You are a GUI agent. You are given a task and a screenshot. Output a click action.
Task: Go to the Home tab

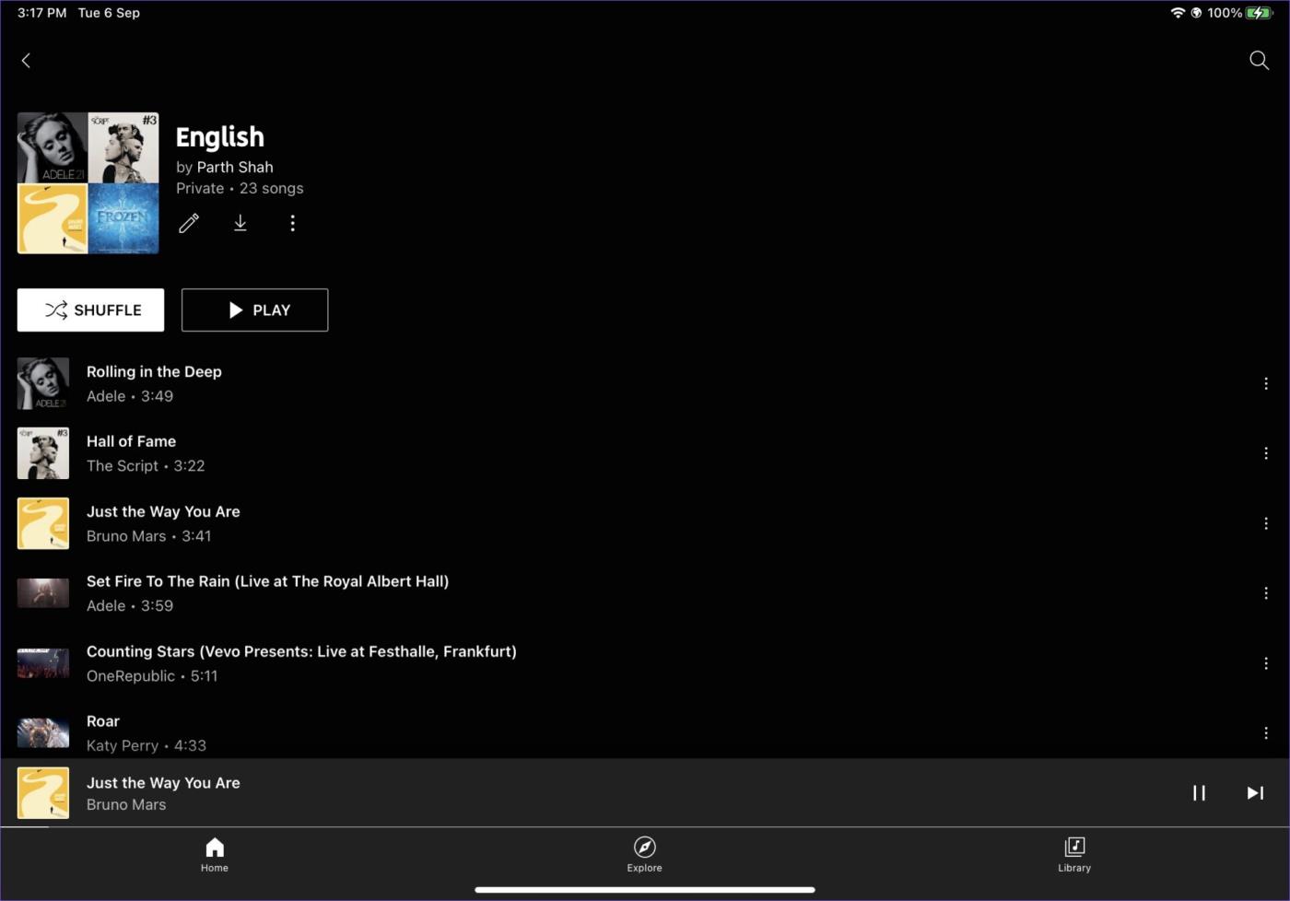click(215, 855)
